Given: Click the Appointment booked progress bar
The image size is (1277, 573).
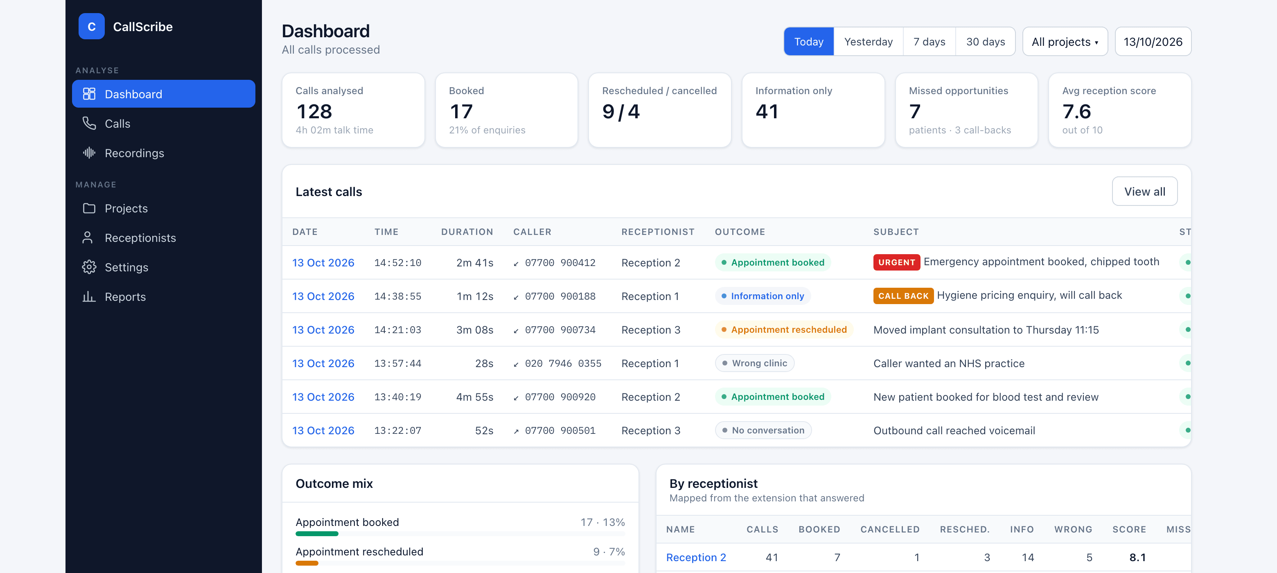Looking at the screenshot, I should [460, 534].
